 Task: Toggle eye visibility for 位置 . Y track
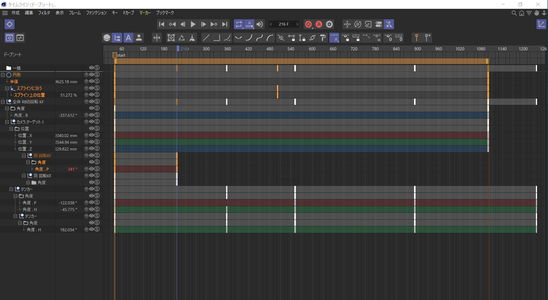pos(92,142)
